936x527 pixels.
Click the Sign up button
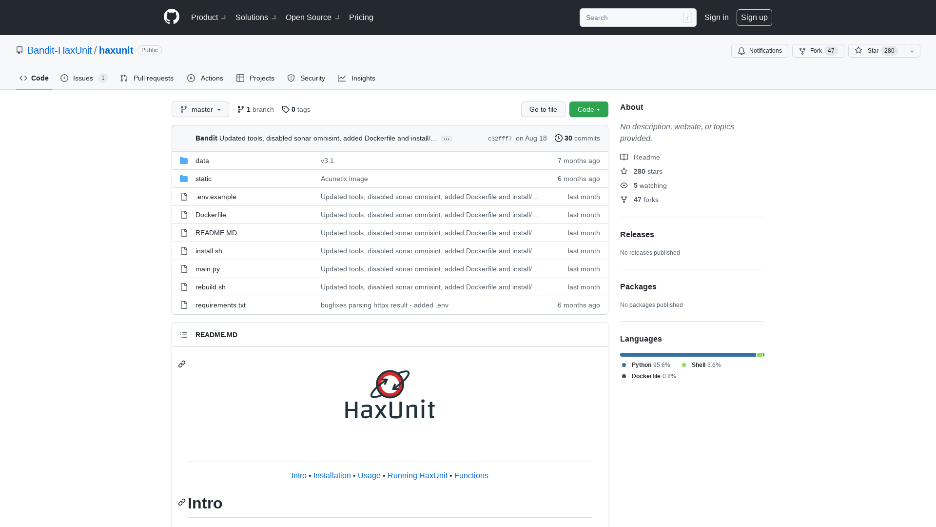coord(754,17)
